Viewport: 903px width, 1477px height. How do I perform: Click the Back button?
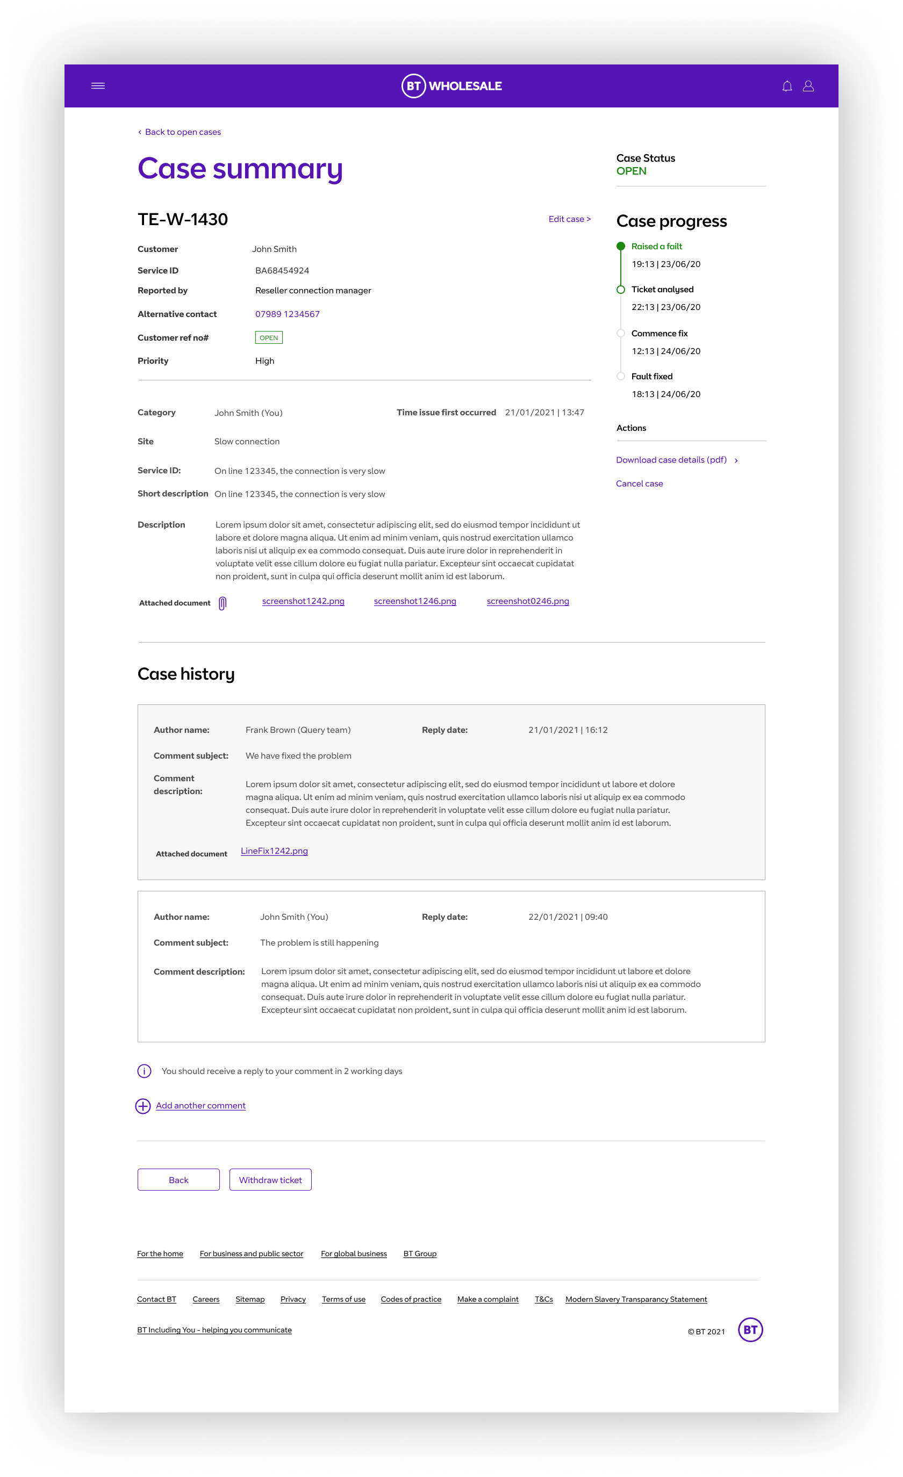[178, 1180]
